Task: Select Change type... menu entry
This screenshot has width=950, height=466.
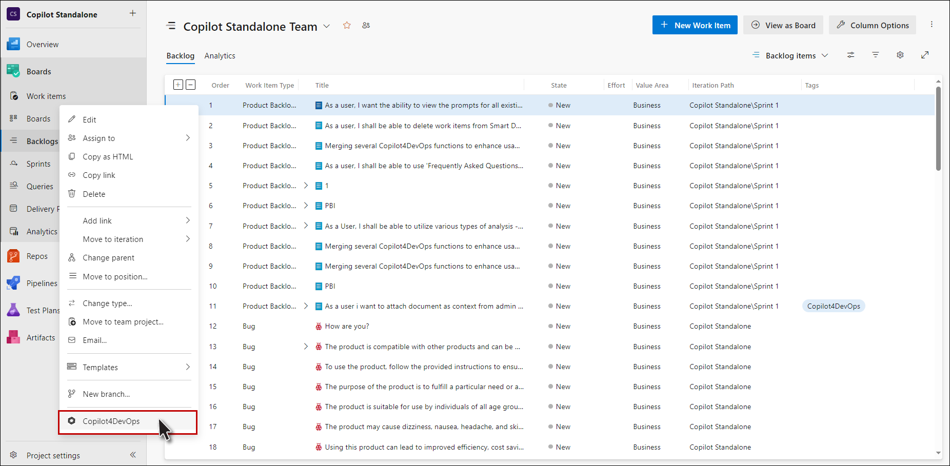Action: pyautogui.click(x=129, y=303)
